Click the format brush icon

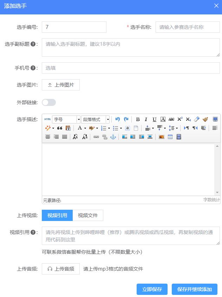[x=205, y=119]
